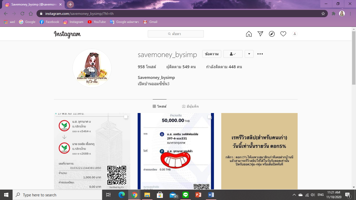Open the 50,000.00 THB transfer post

coord(176,151)
